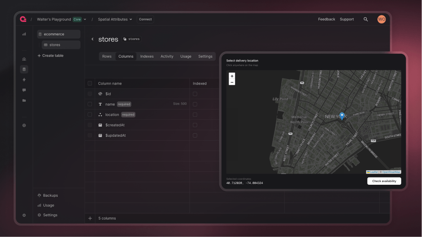Click the Check availability button
422x237 pixels.
tap(384, 181)
